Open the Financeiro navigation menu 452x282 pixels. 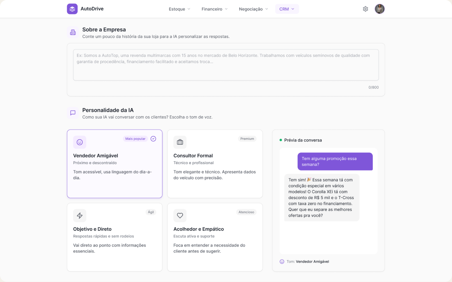click(x=215, y=9)
